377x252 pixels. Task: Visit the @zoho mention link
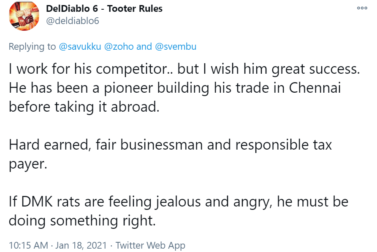[x=119, y=46]
